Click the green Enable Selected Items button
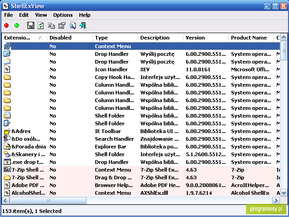The width and height of the screenshot is (289, 217). coord(17,25)
